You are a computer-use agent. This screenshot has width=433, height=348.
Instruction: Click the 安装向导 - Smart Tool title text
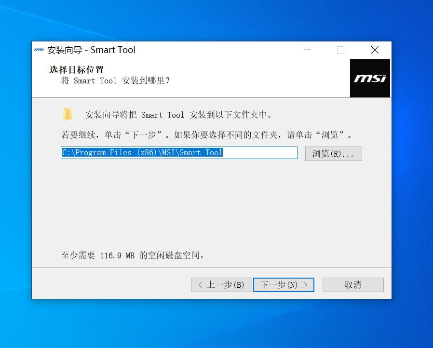(91, 50)
